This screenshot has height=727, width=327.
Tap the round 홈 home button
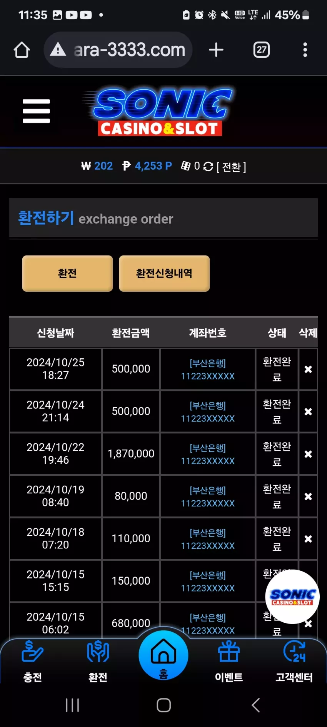click(163, 655)
